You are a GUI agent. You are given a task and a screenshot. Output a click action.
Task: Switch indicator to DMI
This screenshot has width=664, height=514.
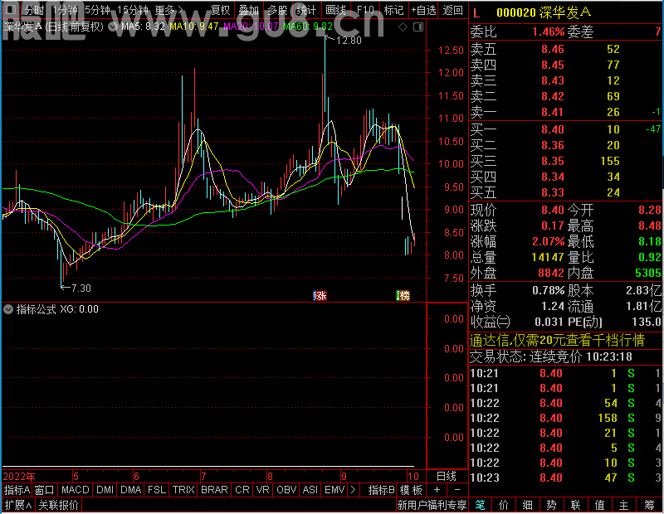click(105, 490)
